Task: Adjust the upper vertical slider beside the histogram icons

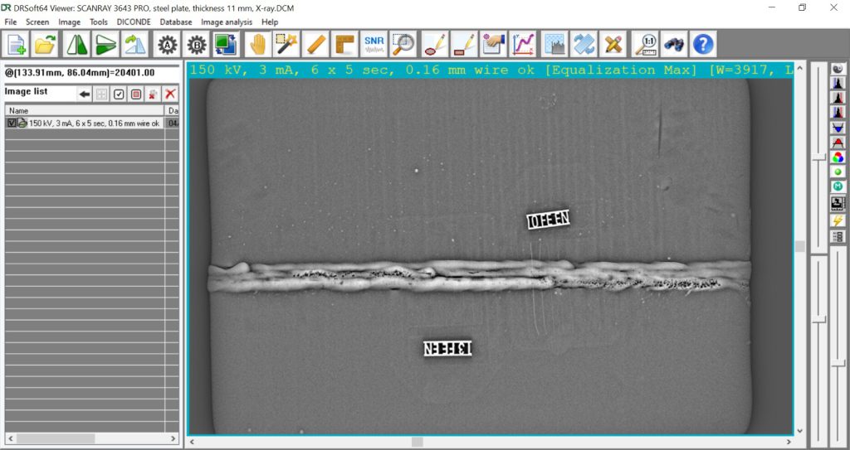Action: tap(818, 157)
